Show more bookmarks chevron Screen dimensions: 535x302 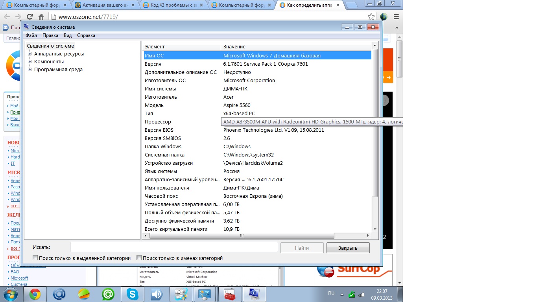pyautogui.click(x=397, y=28)
